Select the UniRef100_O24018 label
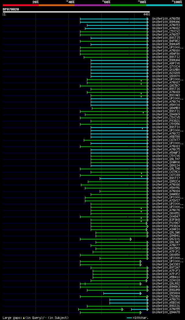This screenshot has width=185, height=320. point(166,281)
